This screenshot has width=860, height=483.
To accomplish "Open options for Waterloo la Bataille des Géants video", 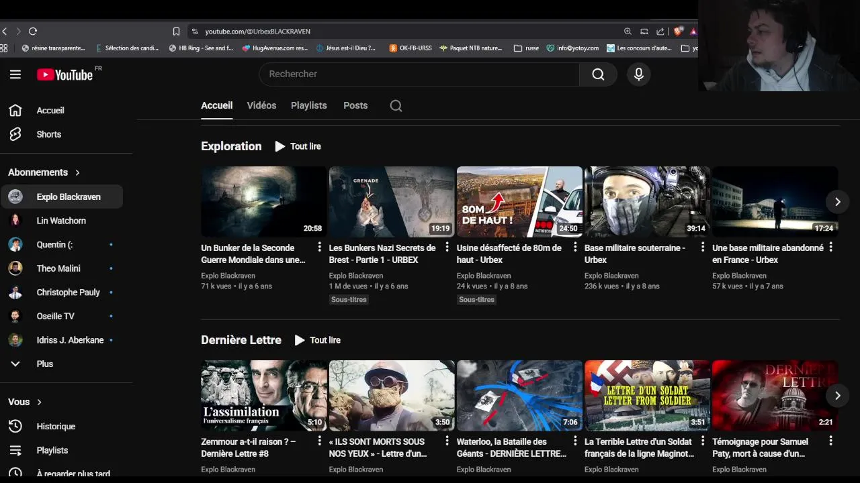I will point(575,441).
